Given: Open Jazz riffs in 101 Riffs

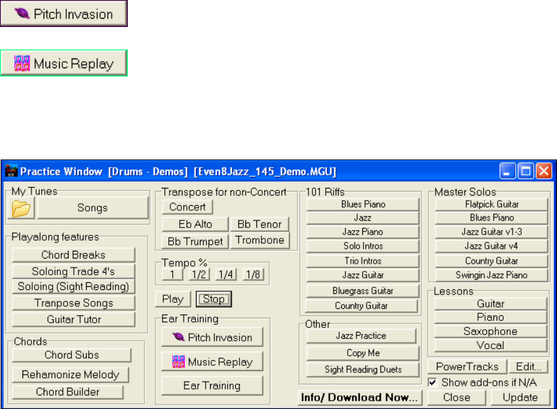Looking at the screenshot, I should 363,218.
